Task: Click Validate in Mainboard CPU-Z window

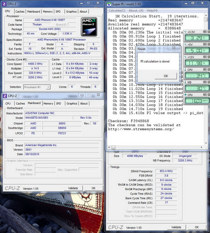Action: [73, 188]
